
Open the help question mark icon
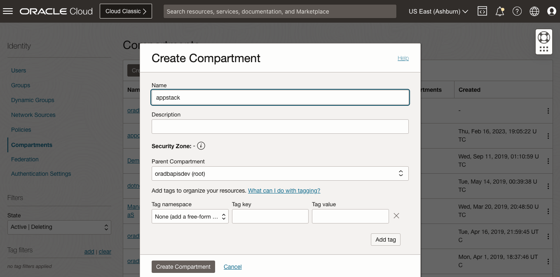click(x=517, y=12)
